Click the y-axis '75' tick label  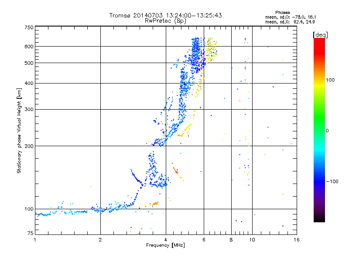click(x=31, y=233)
